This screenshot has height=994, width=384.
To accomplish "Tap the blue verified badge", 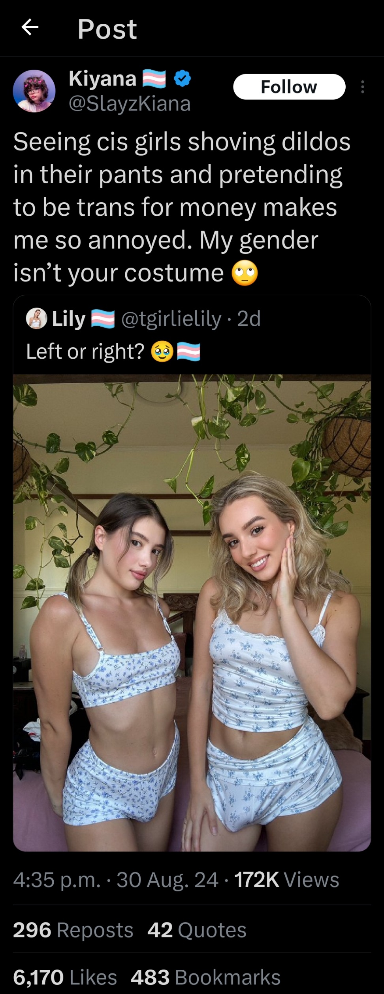I will (x=183, y=78).
